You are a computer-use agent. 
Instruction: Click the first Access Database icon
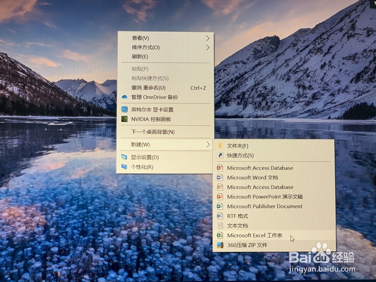pyautogui.click(x=220, y=168)
